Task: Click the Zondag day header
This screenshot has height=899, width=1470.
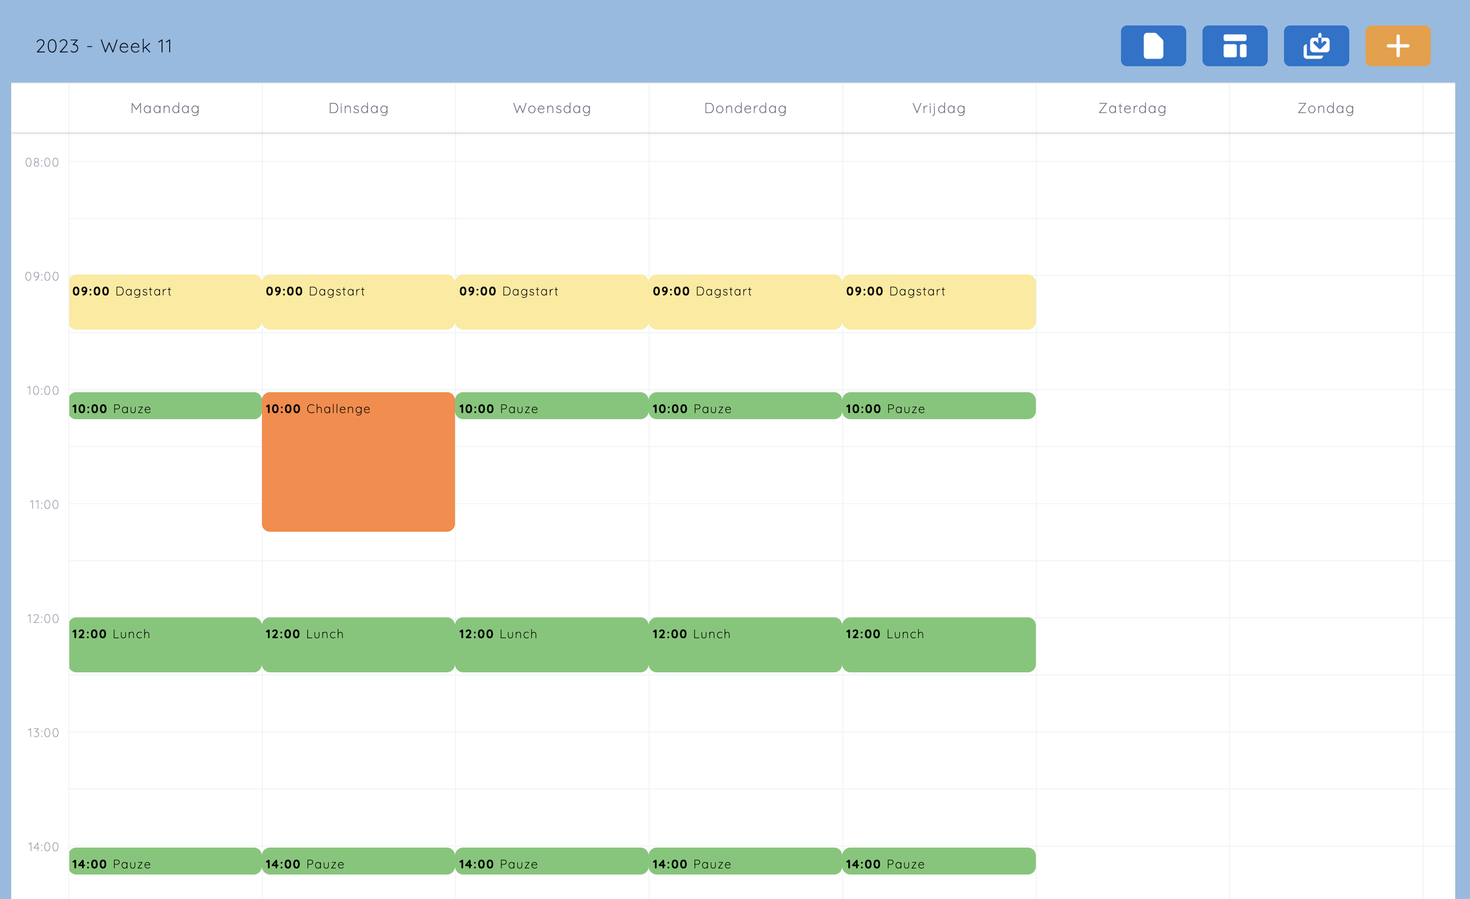Action: (x=1325, y=108)
